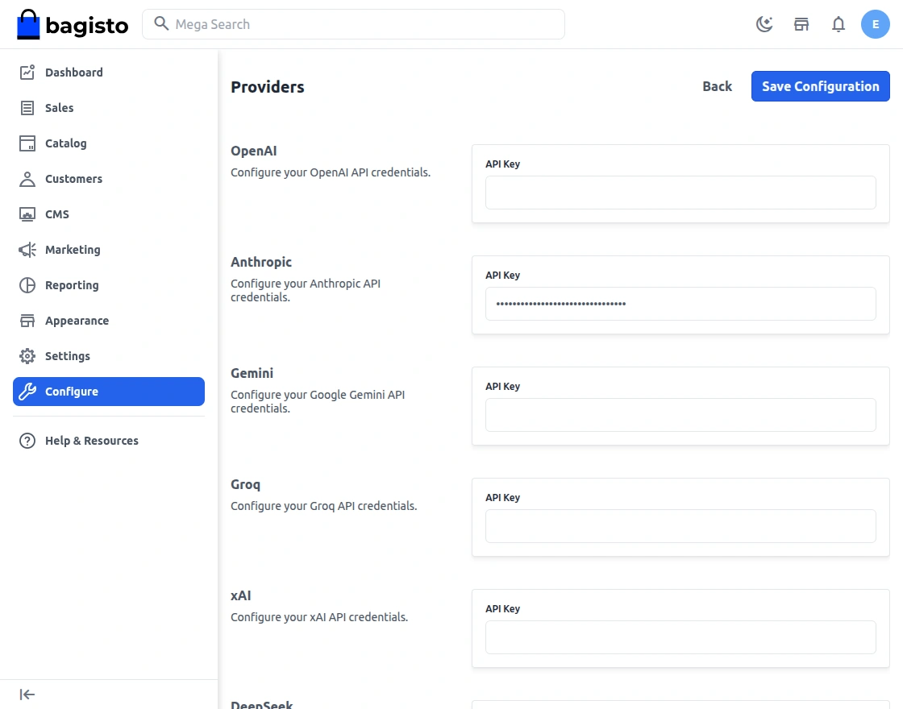Open the storefront shop icon
The width and height of the screenshot is (903, 709).
[x=801, y=24]
